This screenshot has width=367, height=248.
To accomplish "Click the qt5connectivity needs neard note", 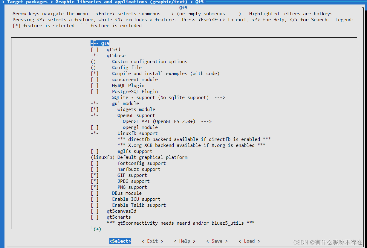I will tap(181, 223).
